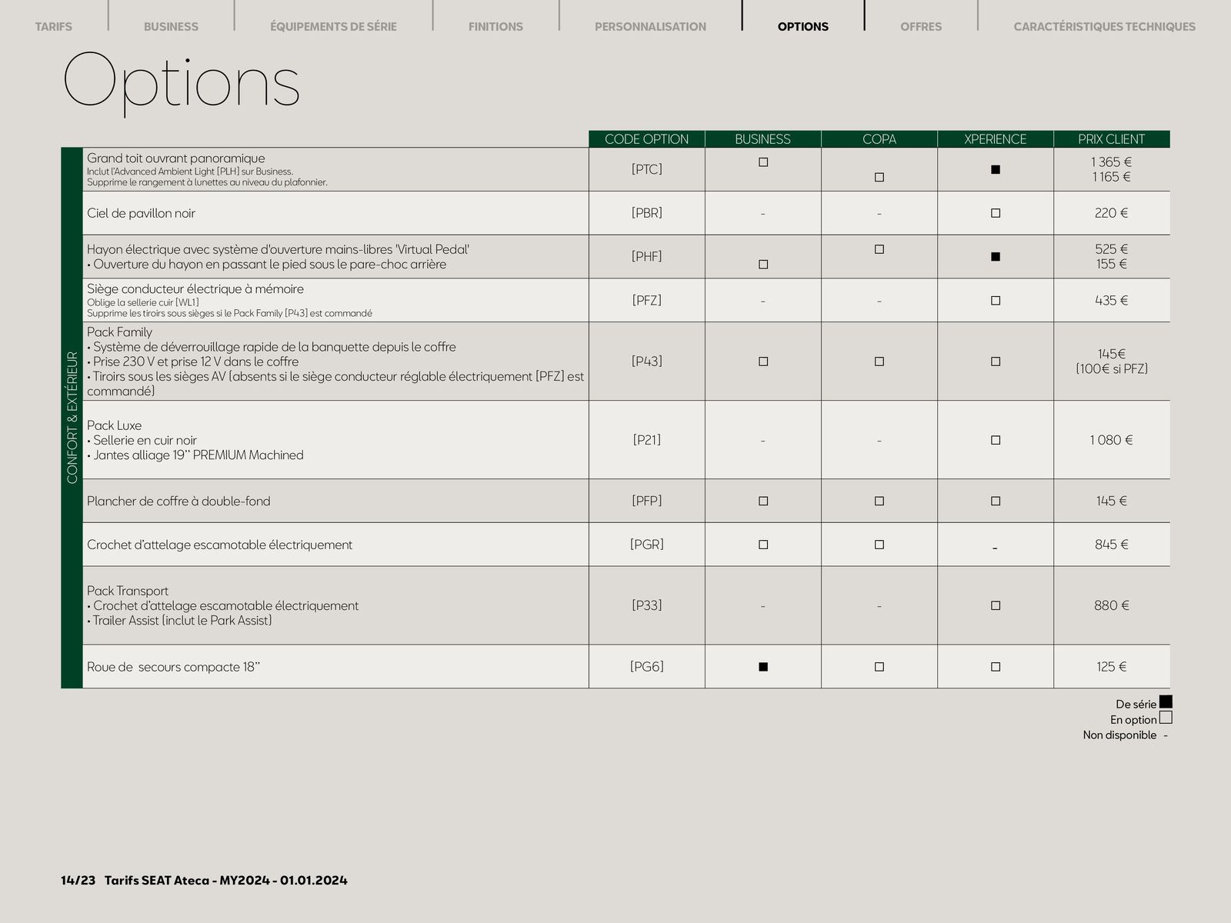1231x923 pixels.
Task: Click option code [PHF]
Action: 647,256
